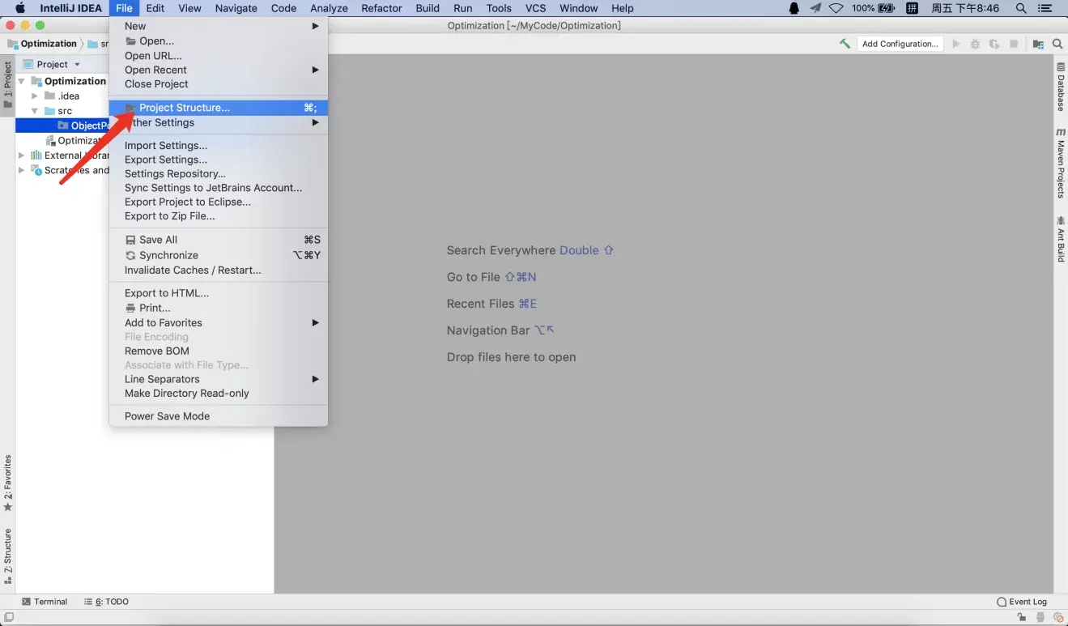Open the TODO tool window
Viewport: 1068px width, 626px height.
click(x=106, y=602)
